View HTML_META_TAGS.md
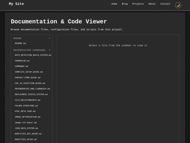 pyautogui.click(x=25, y=111)
